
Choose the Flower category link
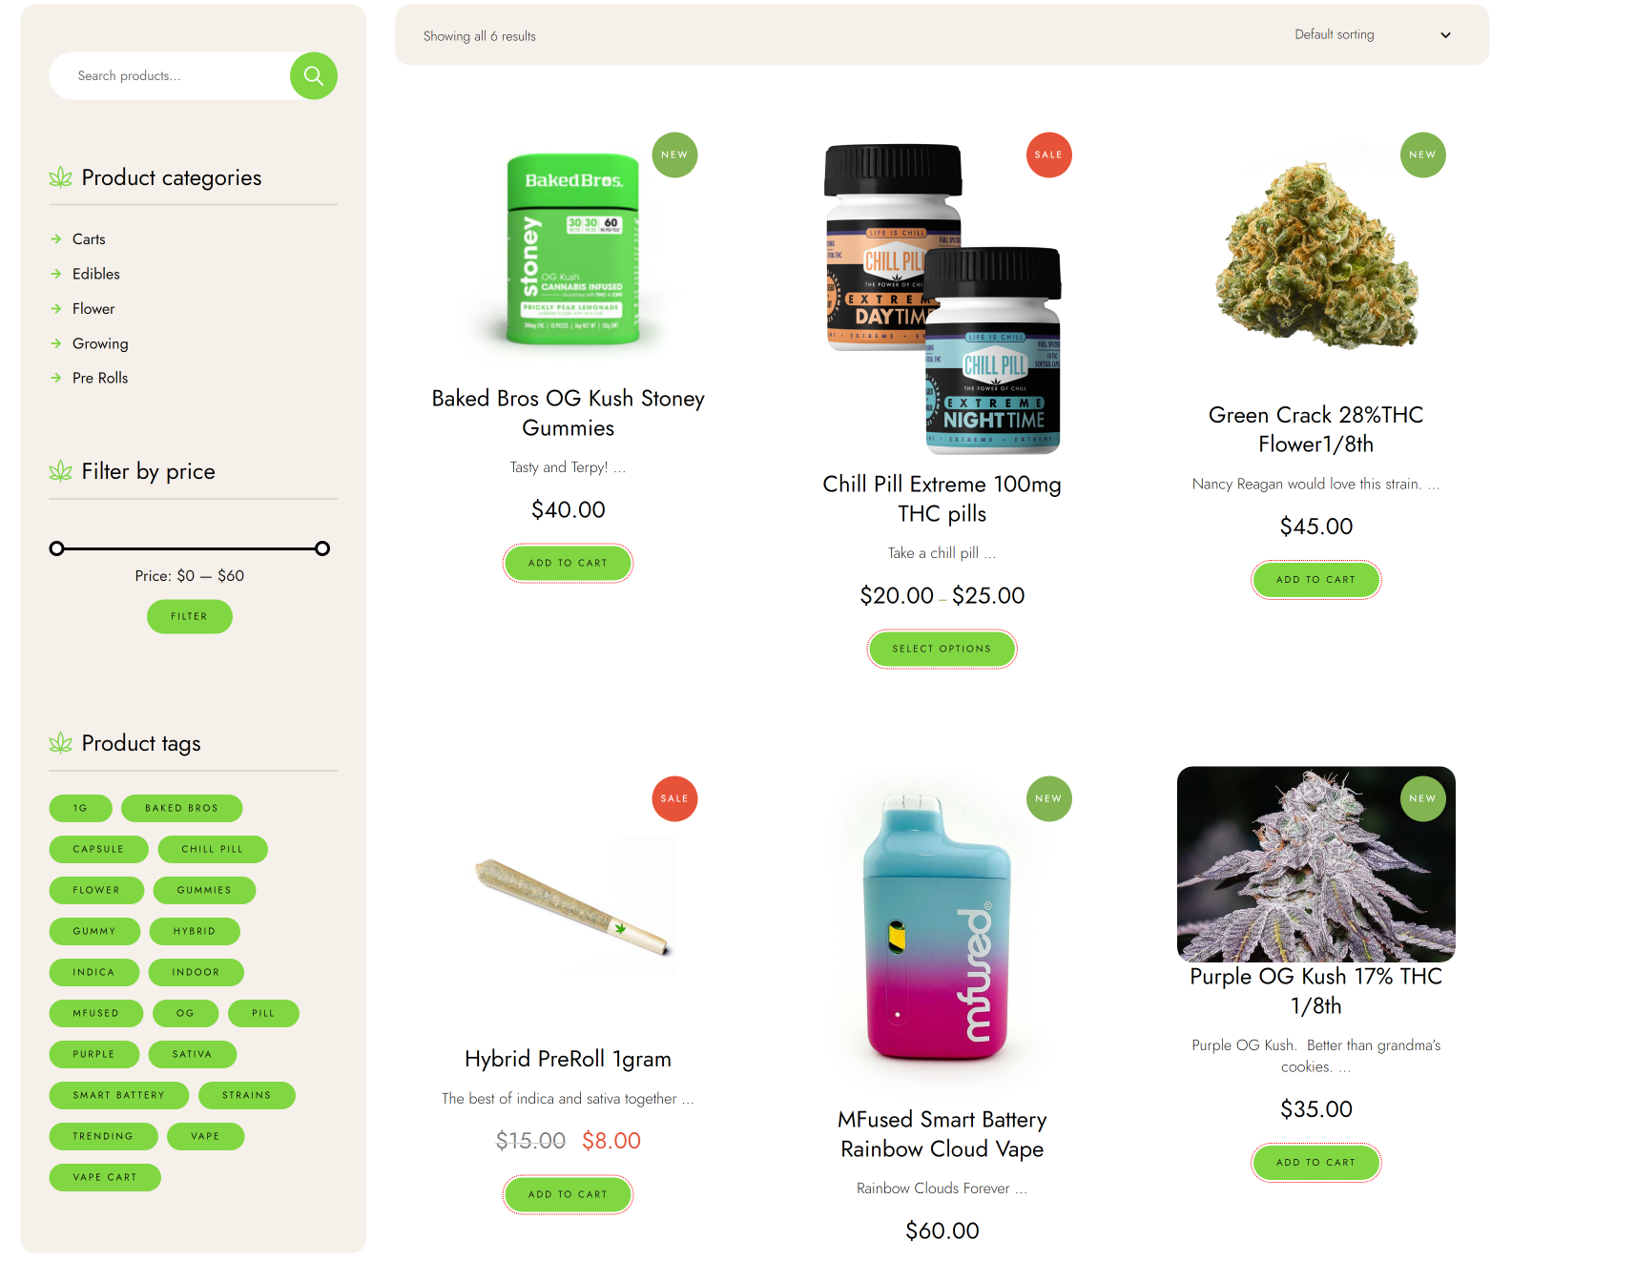click(93, 309)
